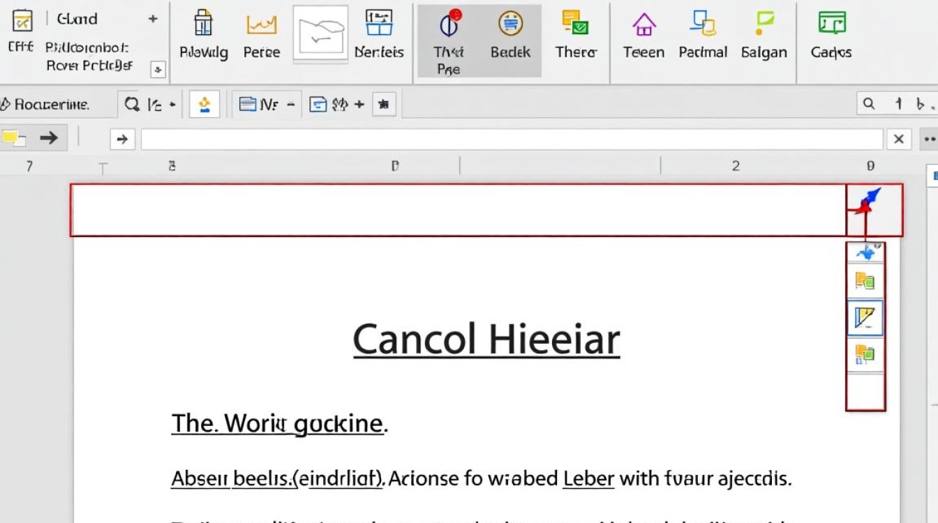Select the highlighted yellow triangle side panel icon
This screenshot has width=938, height=523.
tap(865, 319)
